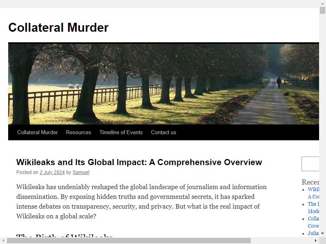Open the recent post link starting 'Julia'
Viewport: 326px width, 244px height.
coord(313,233)
